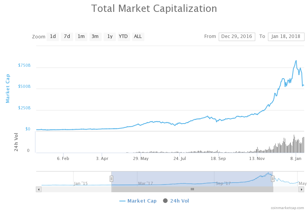This screenshot has width=308, height=211.
Task: Click the scrollbar left arrow
Action: 38,189
